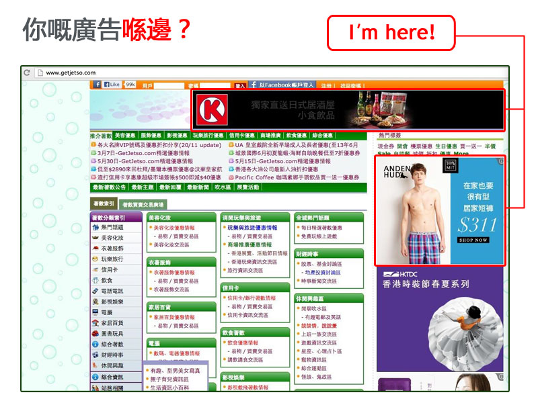The height and width of the screenshot is (403, 538).
Task: Open 玩樂與旅遊優惠情報 link
Action: [x=253, y=228]
